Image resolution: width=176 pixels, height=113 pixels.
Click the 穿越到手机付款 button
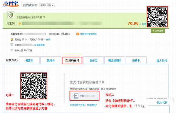(84, 96)
